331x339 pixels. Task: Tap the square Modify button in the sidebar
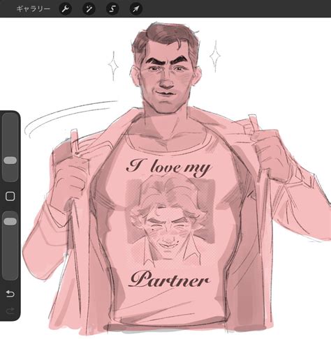tap(10, 196)
